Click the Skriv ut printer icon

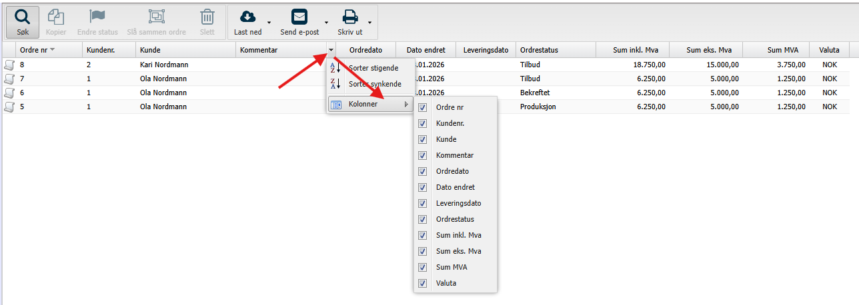pyautogui.click(x=350, y=17)
